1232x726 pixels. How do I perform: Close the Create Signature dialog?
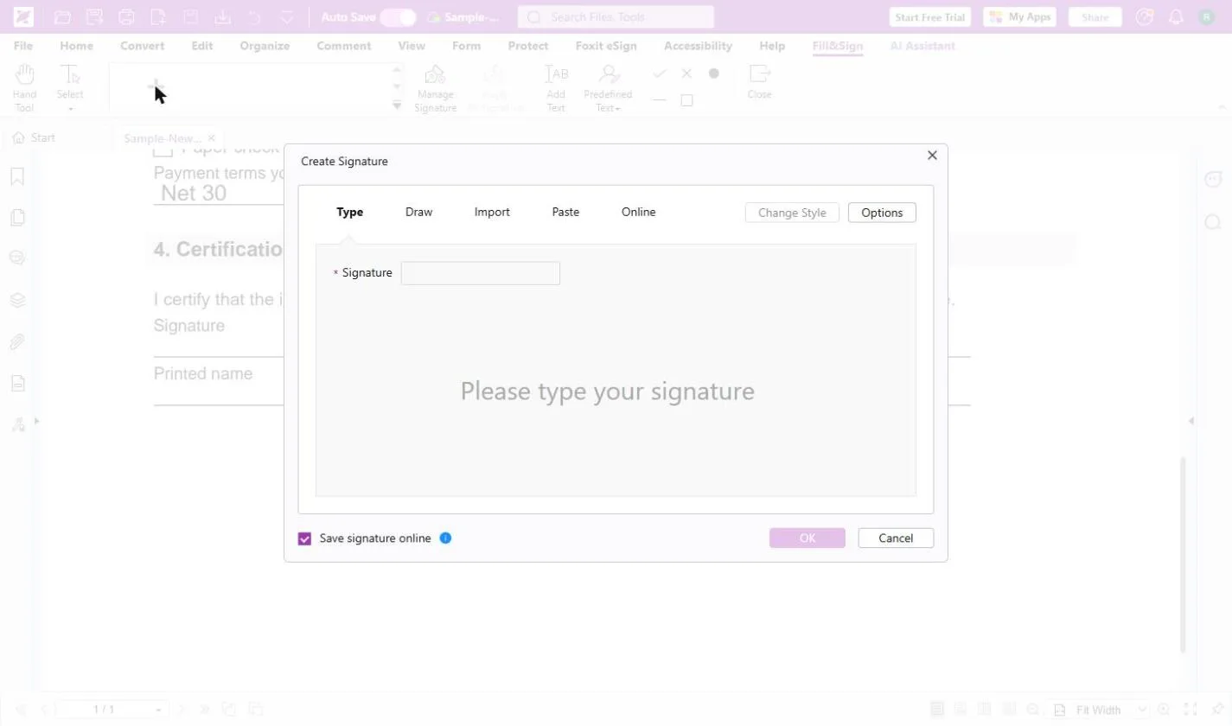(x=932, y=156)
